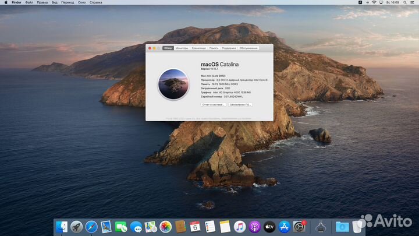
Task: Click the Загрузочный диск SSD line
Action: pyautogui.click(x=215, y=89)
